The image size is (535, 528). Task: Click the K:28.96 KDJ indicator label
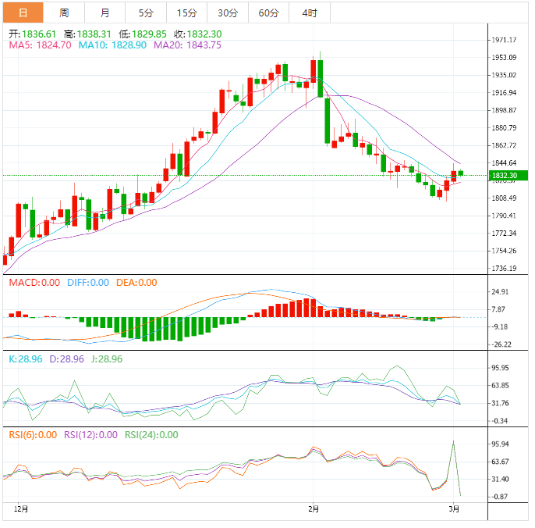[25, 359]
